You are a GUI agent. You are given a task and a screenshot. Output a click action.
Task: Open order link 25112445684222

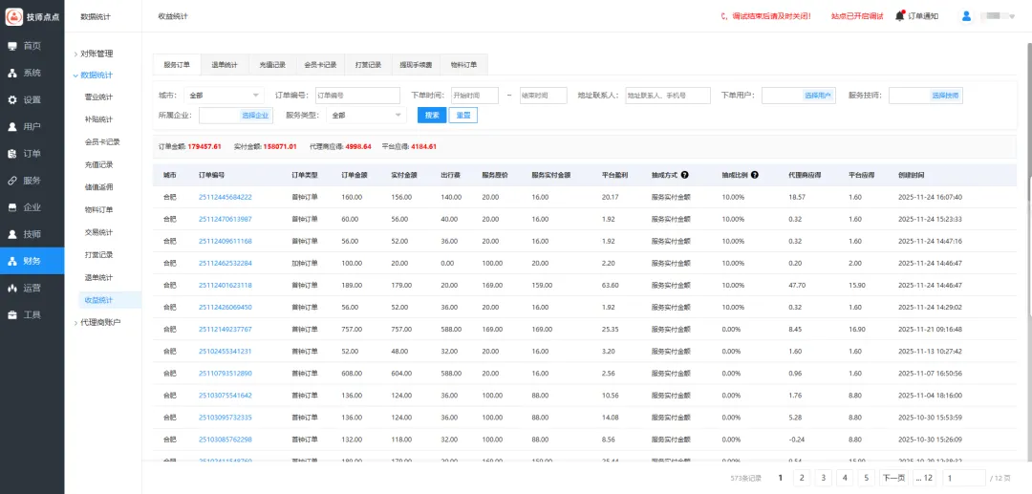point(226,197)
